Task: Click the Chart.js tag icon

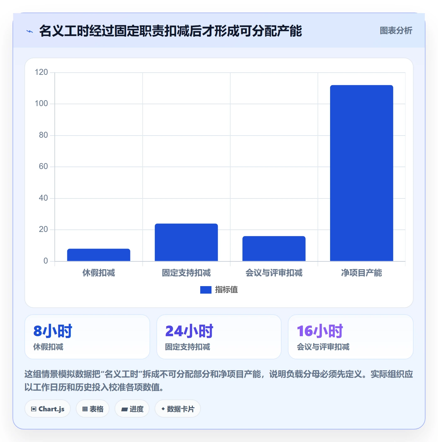Action: click(x=34, y=409)
